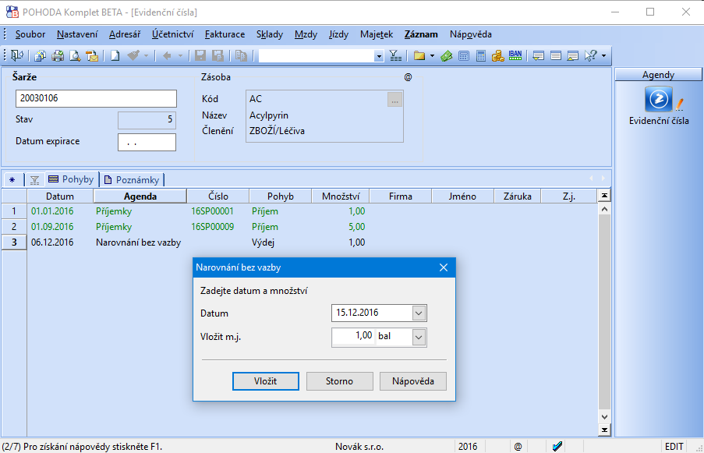Click the gold coins stack icon

498,55
